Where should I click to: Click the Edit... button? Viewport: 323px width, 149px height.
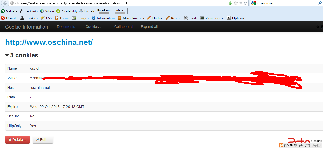coord(43,140)
